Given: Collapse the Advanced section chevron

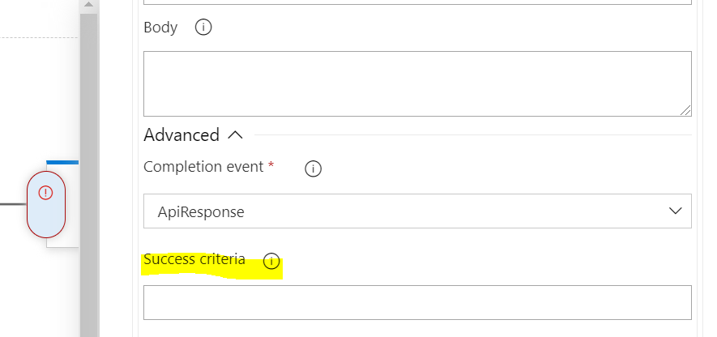Looking at the screenshot, I should [236, 134].
